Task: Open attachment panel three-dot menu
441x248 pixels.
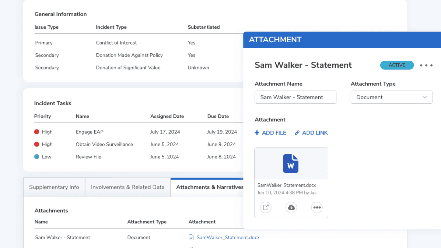Action: click(x=426, y=65)
